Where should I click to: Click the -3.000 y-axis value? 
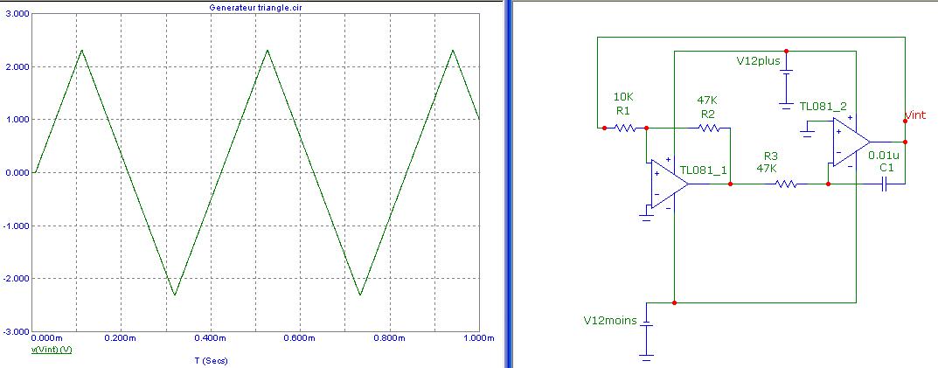click(x=15, y=331)
